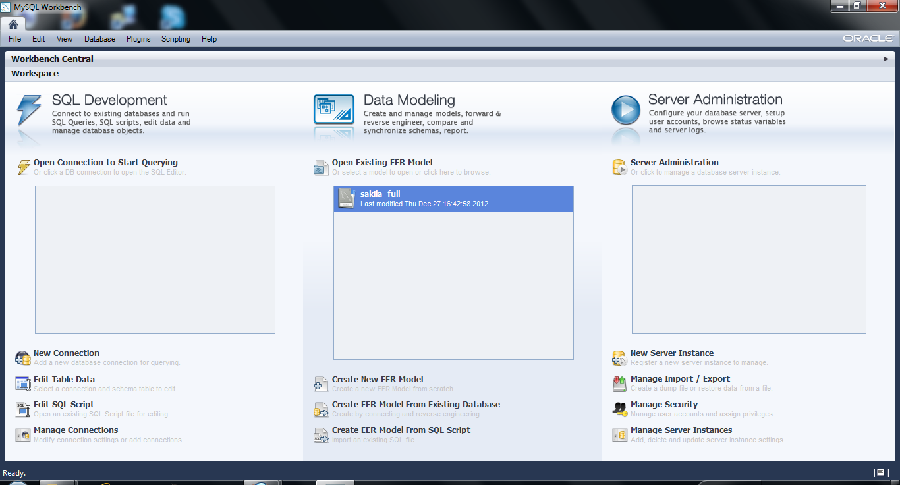Open the Database menu
900x485 pixels.
(x=100, y=39)
